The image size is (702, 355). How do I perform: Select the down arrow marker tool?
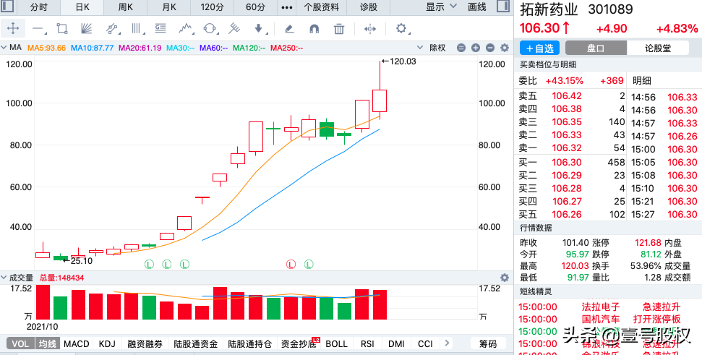[260, 29]
